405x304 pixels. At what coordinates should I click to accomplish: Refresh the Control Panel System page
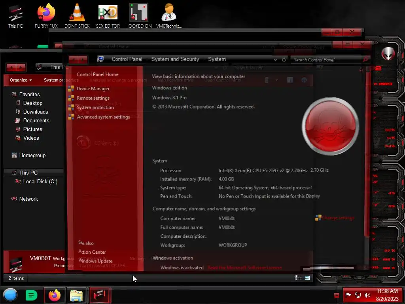pyautogui.click(x=284, y=59)
